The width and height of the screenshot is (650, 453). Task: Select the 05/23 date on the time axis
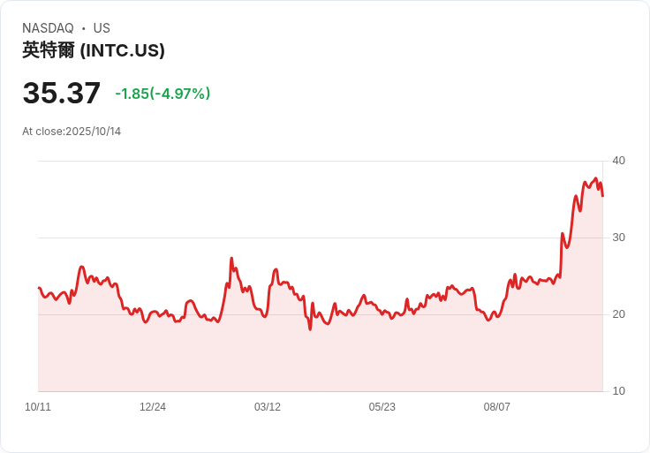pyautogui.click(x=382, y=407)
